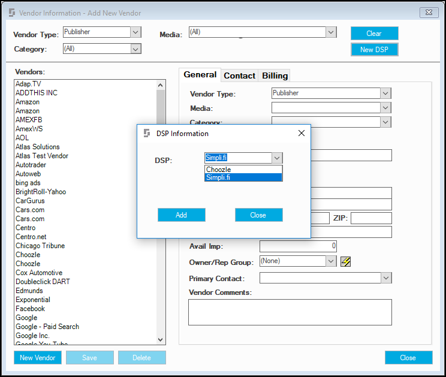The width and height of the screenshot is (446, 377).
Task: Click the yellow lightning icon beside Owner/Rep Group
Action: pos(345,261)
